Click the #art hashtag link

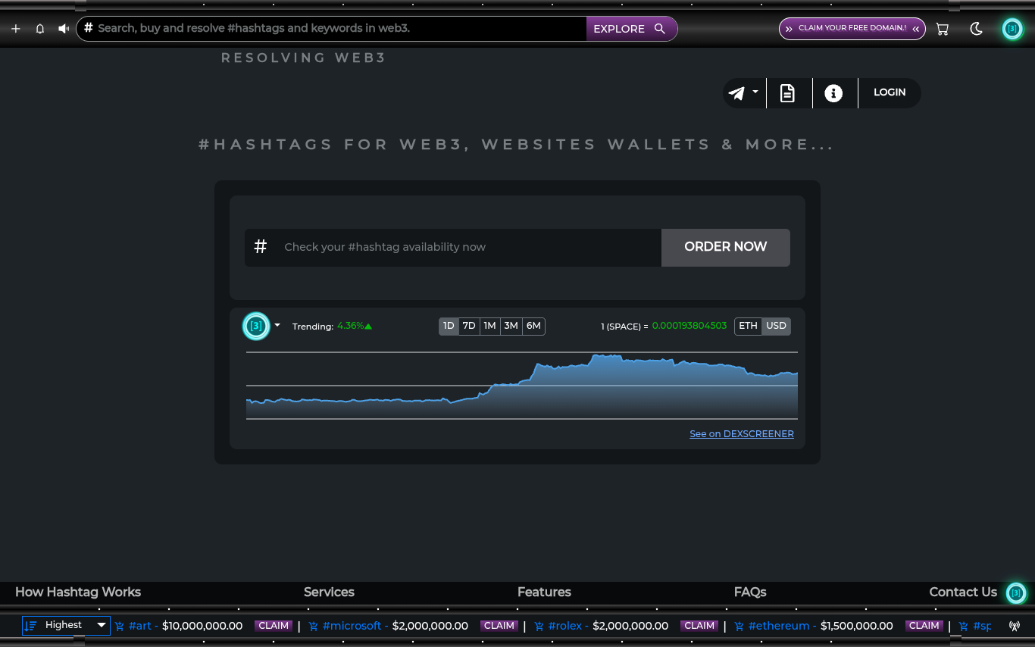(140, 626)
